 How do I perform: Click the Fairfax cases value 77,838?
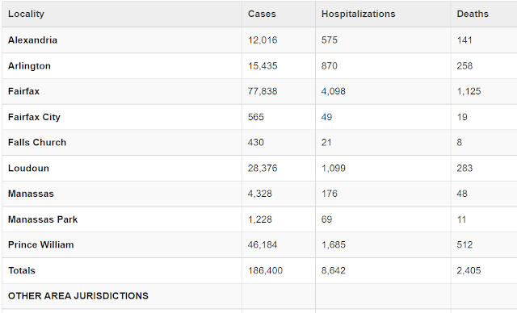coord(263,91)
